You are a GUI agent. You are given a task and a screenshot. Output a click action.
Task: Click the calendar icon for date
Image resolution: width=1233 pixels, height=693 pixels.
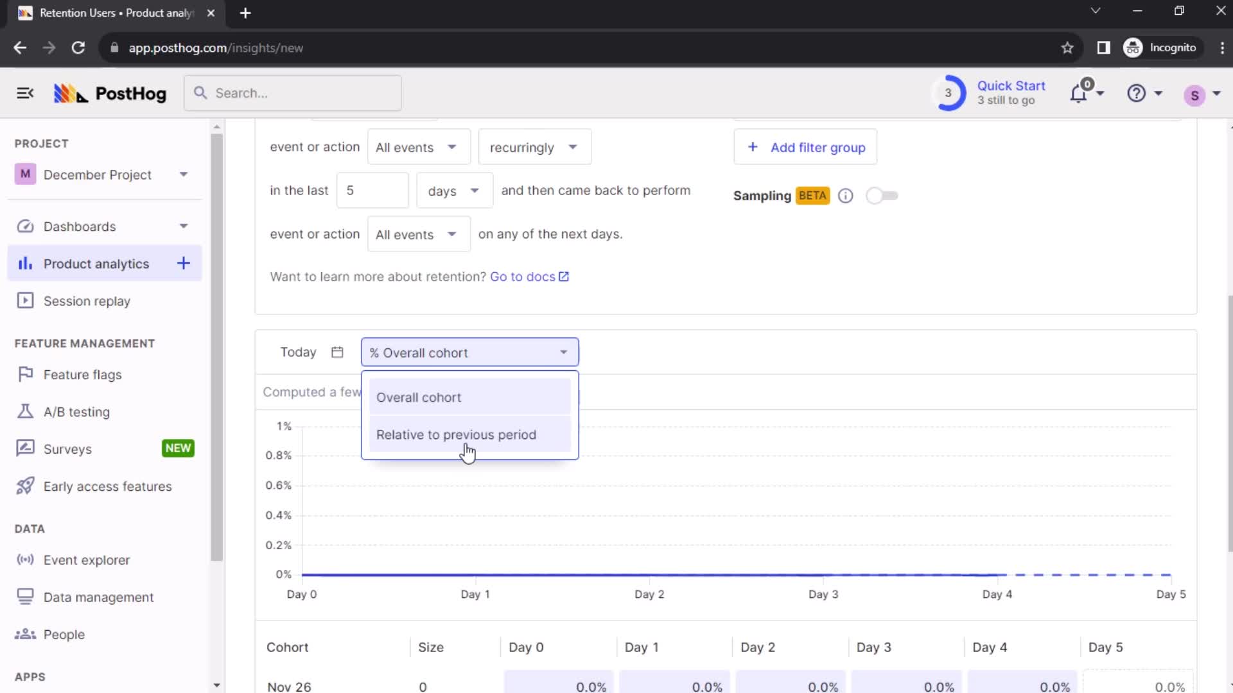pos(337,353)
